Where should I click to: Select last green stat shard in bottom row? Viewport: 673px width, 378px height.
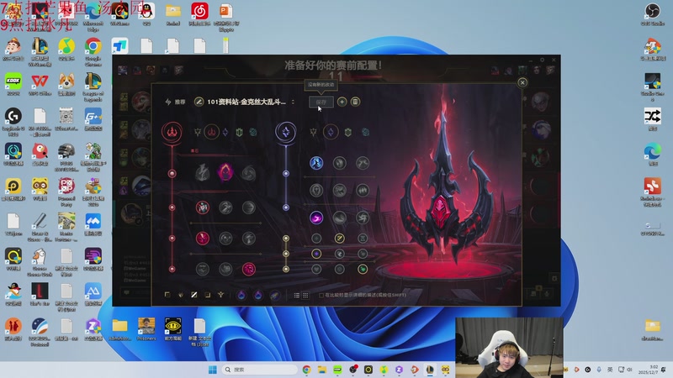363,269
